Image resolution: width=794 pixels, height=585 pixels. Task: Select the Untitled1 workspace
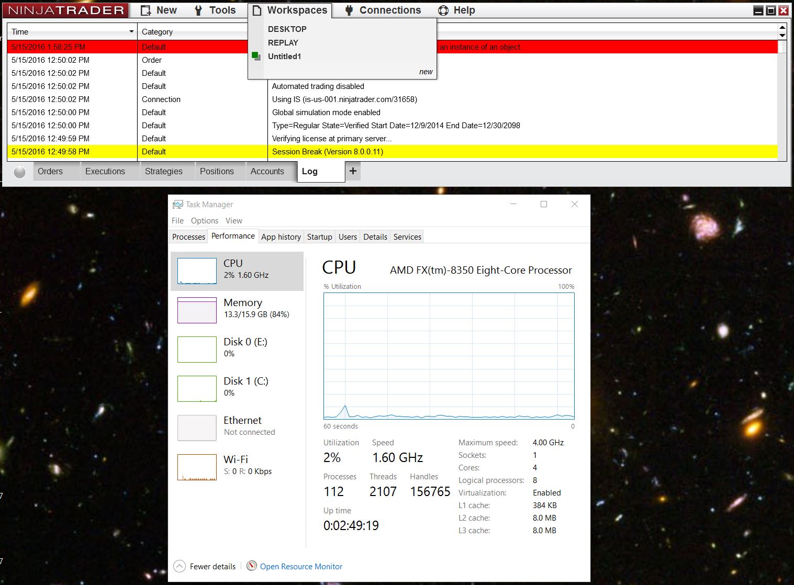click(x=285, y=57)
